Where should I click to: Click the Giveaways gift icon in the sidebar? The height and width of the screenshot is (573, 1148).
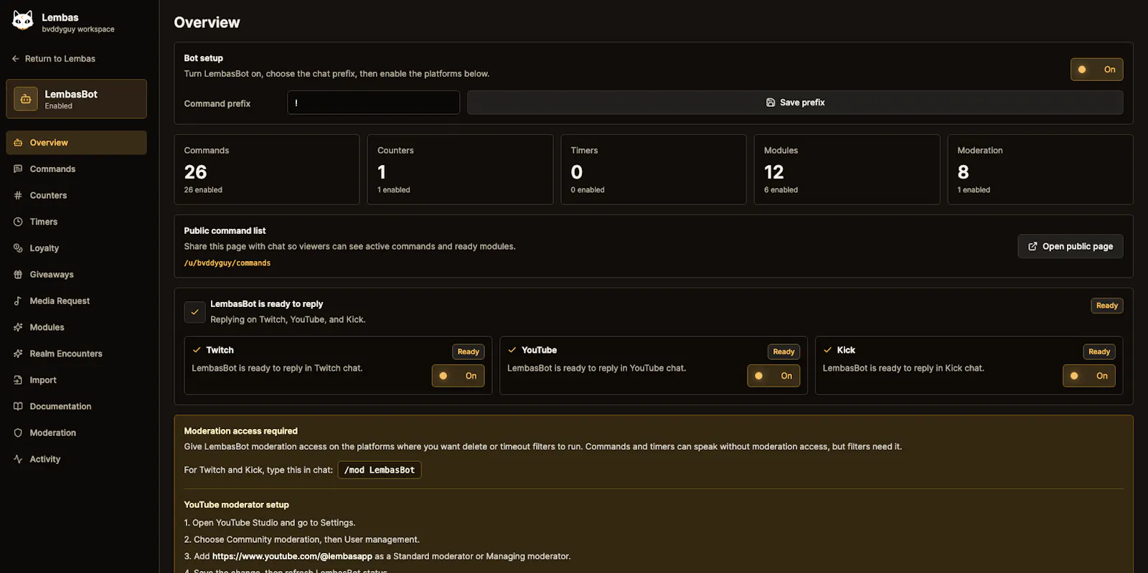click(18, 275)
